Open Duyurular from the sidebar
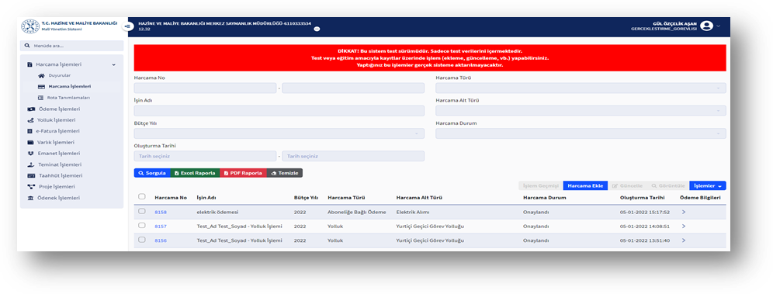Image resolution: width=773 pixels, height=294 pixels. pyautogui.click(x=59, y=75)
